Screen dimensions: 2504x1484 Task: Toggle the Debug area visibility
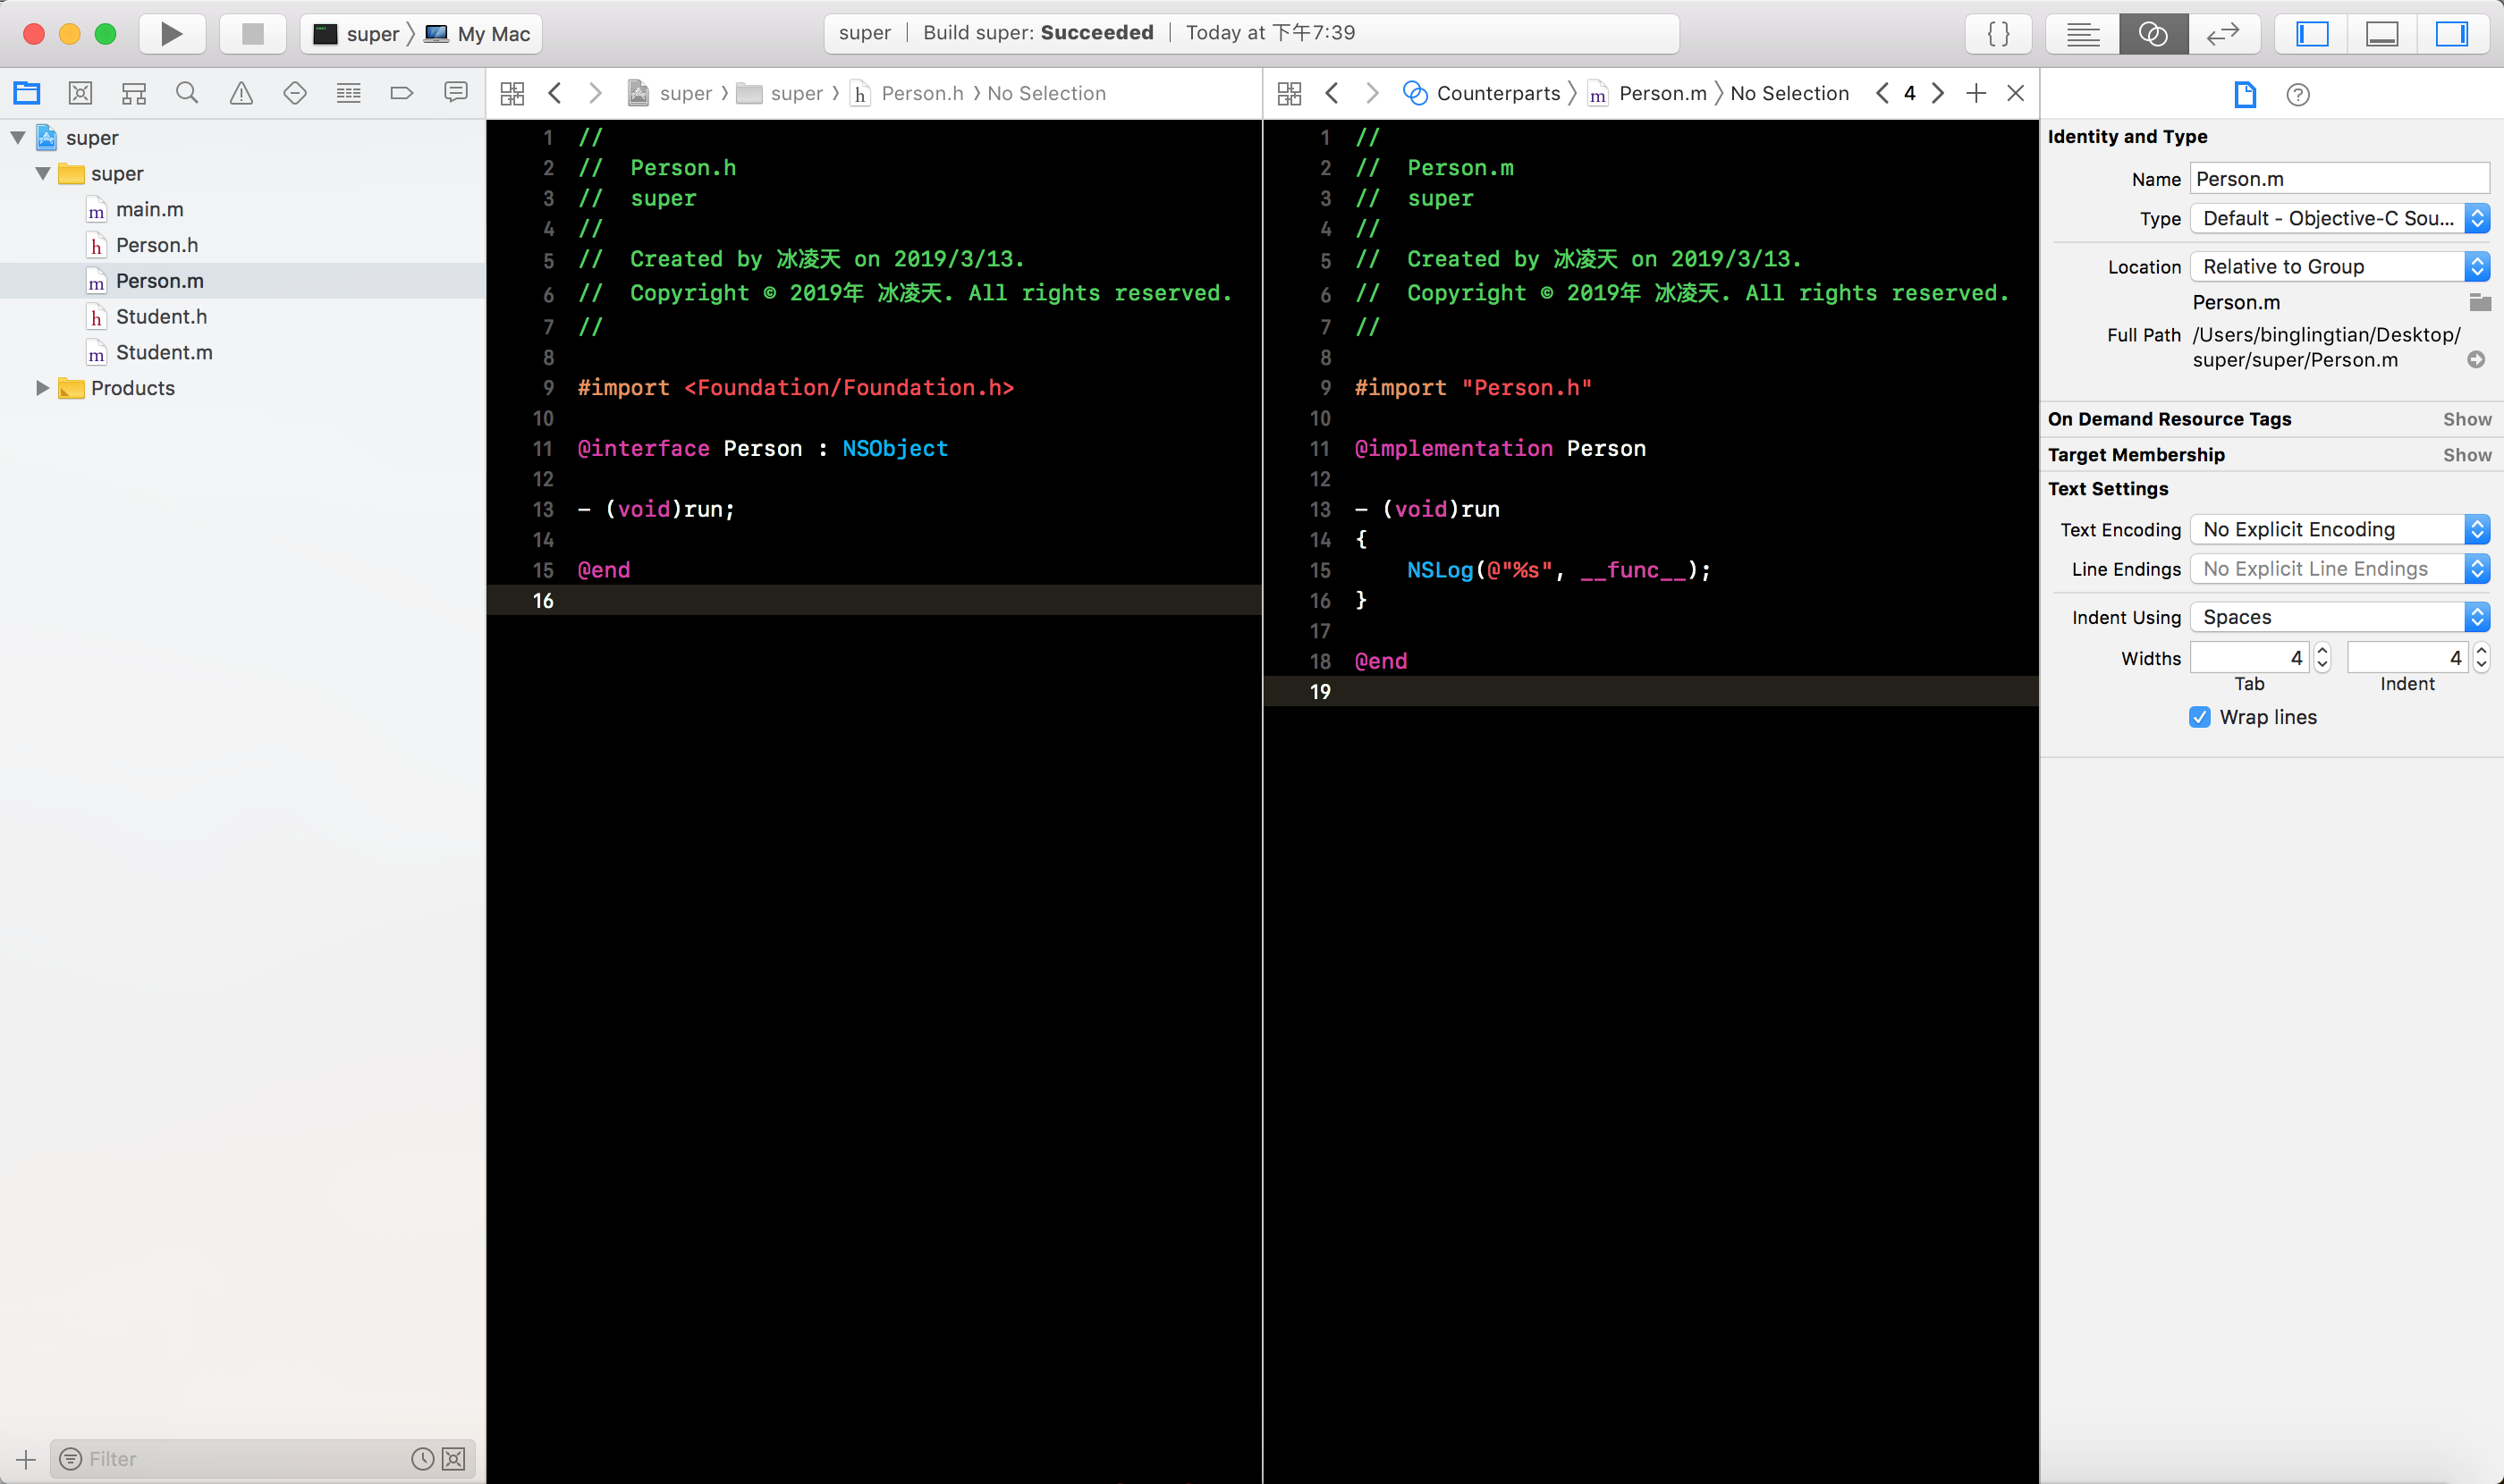(2381, 33)
